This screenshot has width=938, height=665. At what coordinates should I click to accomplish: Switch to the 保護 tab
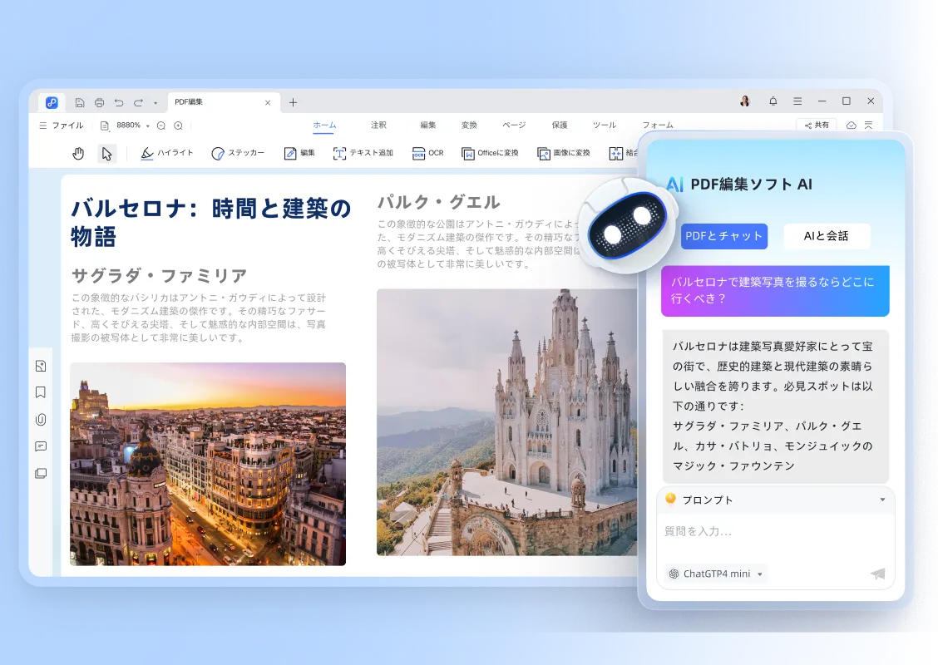pos(560,125)
